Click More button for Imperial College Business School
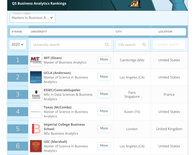This screenshot has height=155, width=195. pyautogui.click(x=104, y=129)
